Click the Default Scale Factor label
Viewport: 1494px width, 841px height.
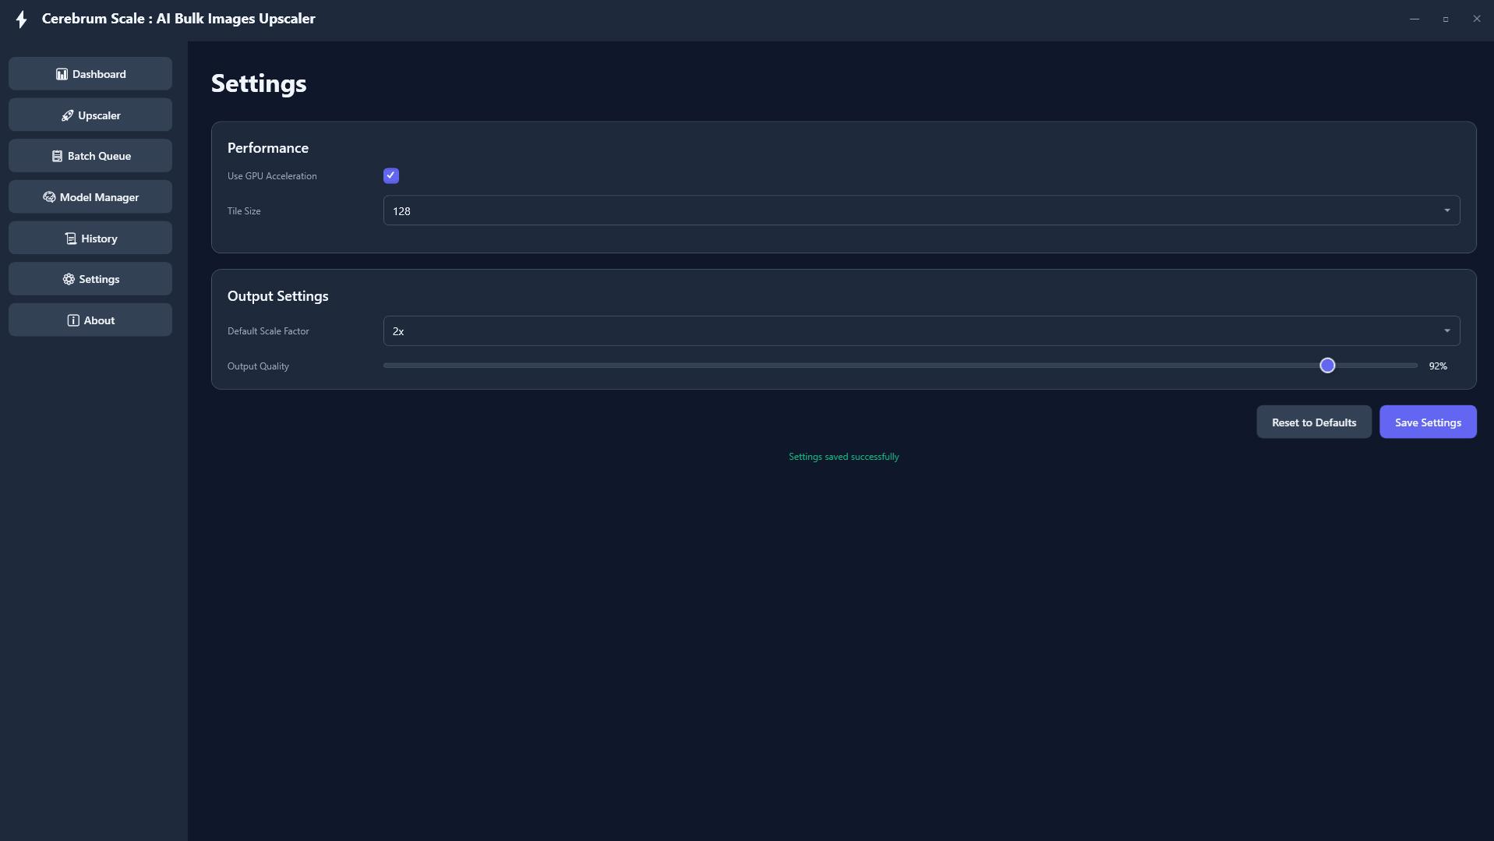tap(268, 331)
